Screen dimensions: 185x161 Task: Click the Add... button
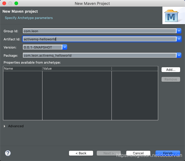pyautogui.click(x=171, y=70)
